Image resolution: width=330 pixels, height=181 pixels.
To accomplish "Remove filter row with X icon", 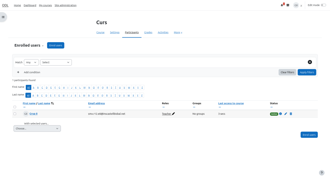I will click(310, 62).
